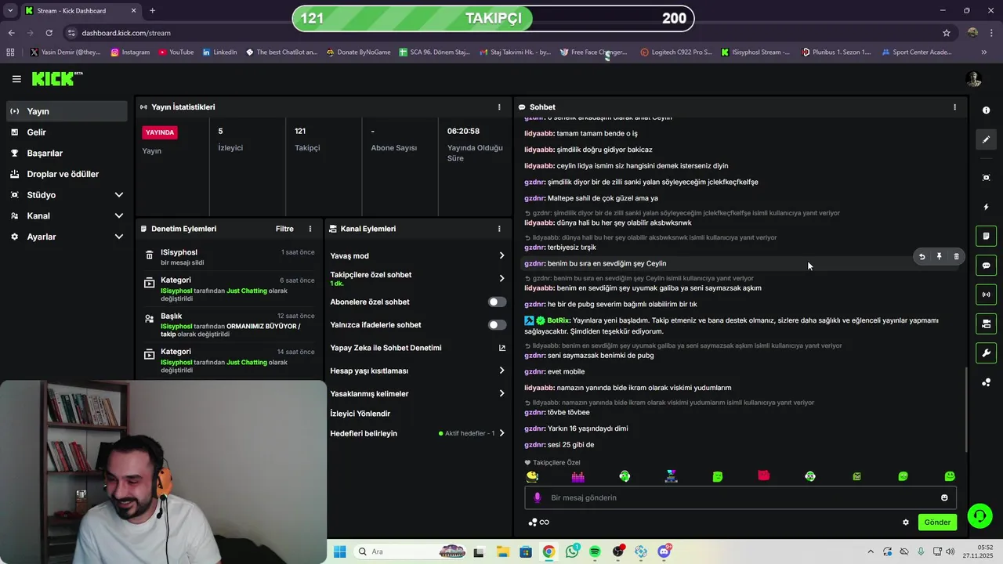Click the Kick logo
This screenshot has width=1003, height=564.
point(56,78)
